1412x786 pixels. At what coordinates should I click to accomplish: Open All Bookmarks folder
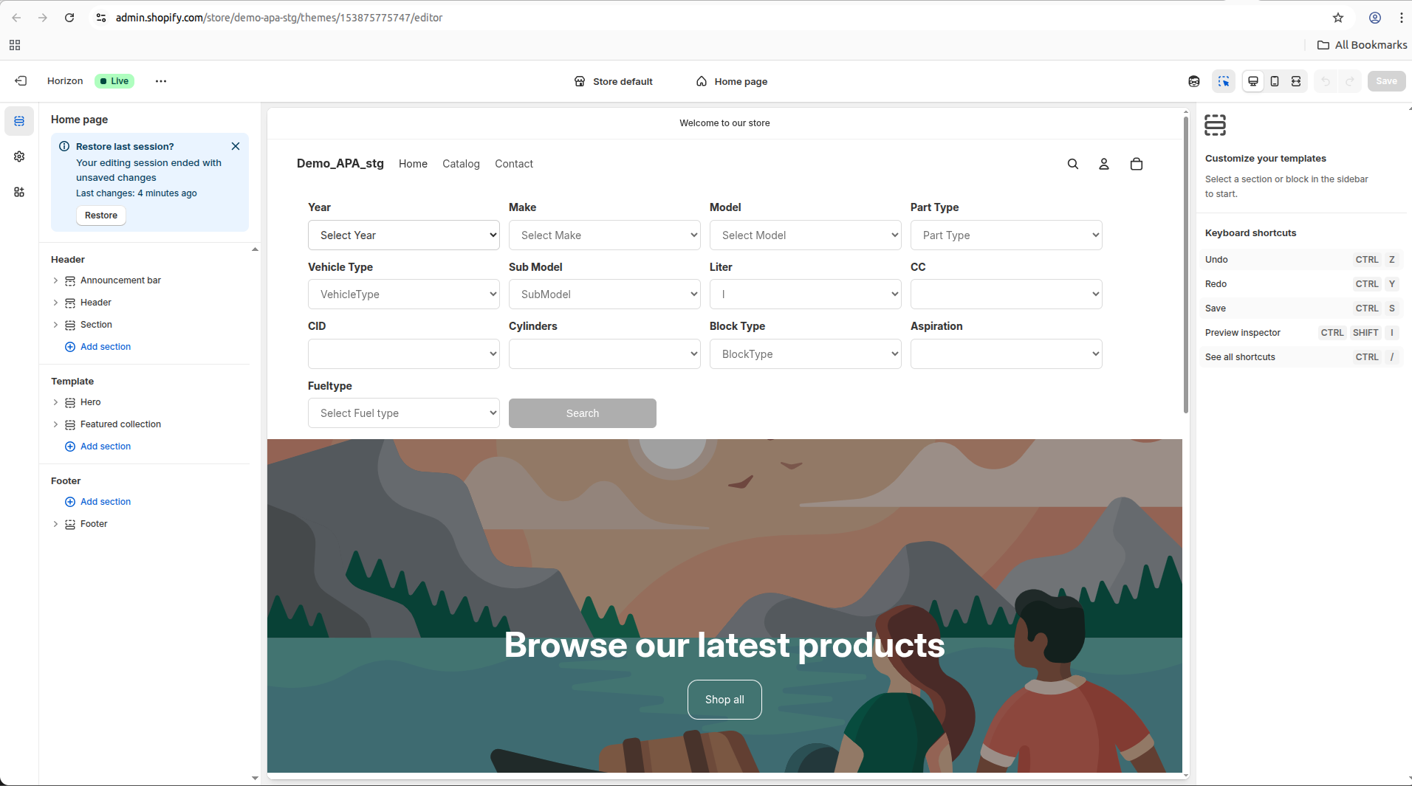tap(1363, 45)
